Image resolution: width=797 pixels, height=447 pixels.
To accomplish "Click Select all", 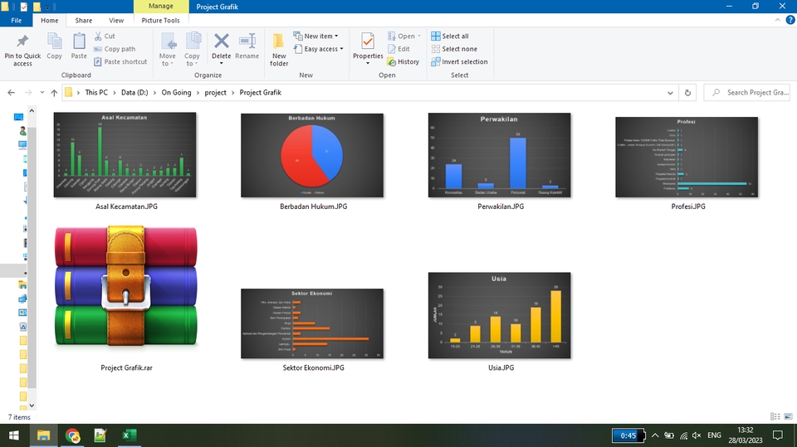I will click(x=450, y=36).
